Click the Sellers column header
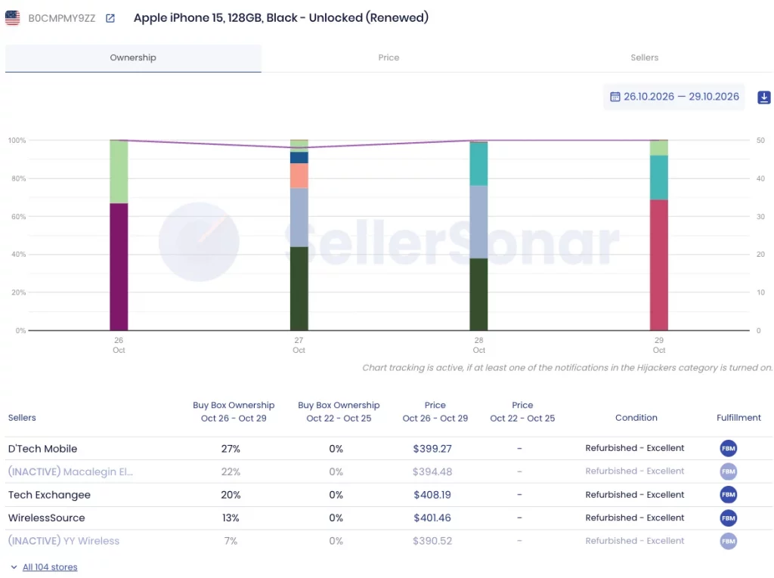This screenshot has width=774, height=578. [x=22, y=418]
